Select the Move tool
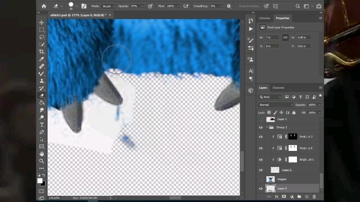The width and height of the screenshot is (360, 202). coord(42,22)
